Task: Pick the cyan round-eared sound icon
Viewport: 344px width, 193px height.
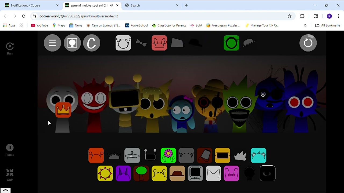Action: tap(259, 155)
